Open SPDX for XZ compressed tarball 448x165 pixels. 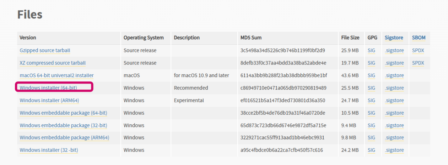(418, 63)
